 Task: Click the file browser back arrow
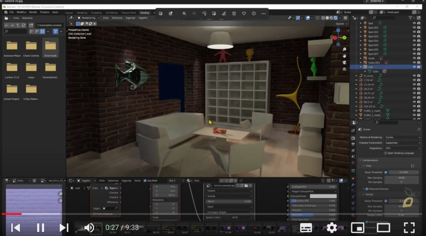7,25
